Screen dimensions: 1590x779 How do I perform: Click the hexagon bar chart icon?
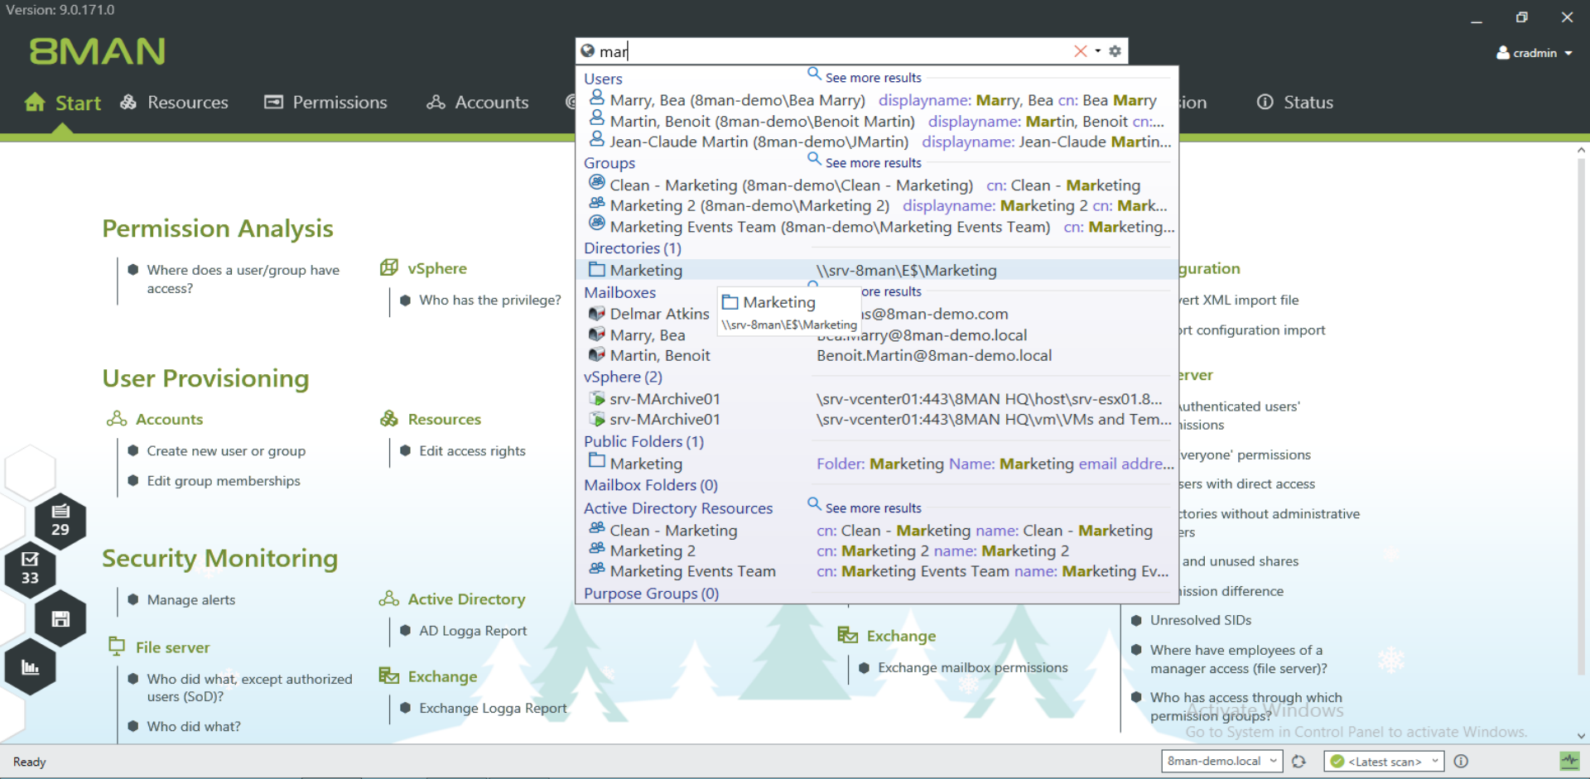coord(30,667)
